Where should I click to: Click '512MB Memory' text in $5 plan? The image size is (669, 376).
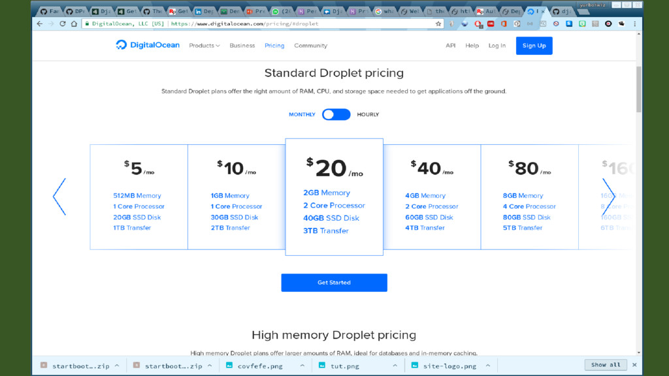[x=137, y=196]
